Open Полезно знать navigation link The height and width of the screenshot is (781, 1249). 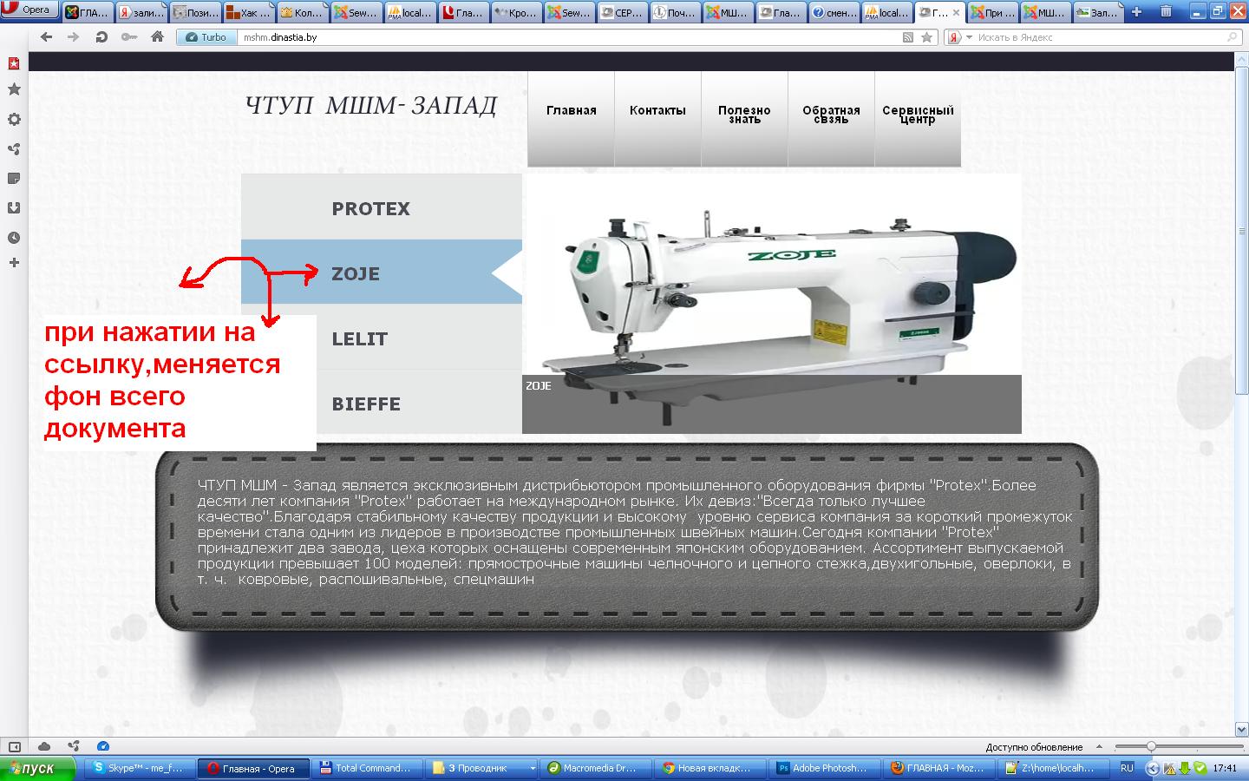(744, 119)
